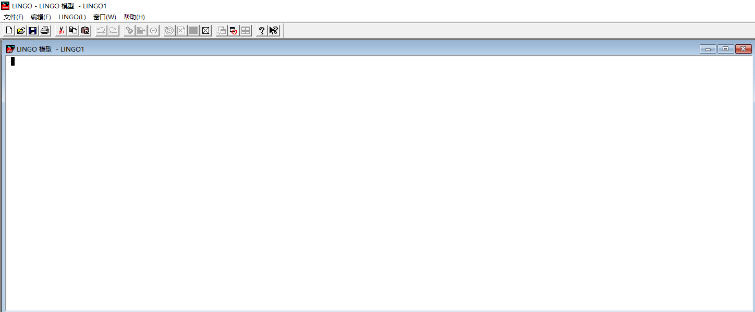
Task: Open the 文件(F) menu
Action: click(14, 17)
